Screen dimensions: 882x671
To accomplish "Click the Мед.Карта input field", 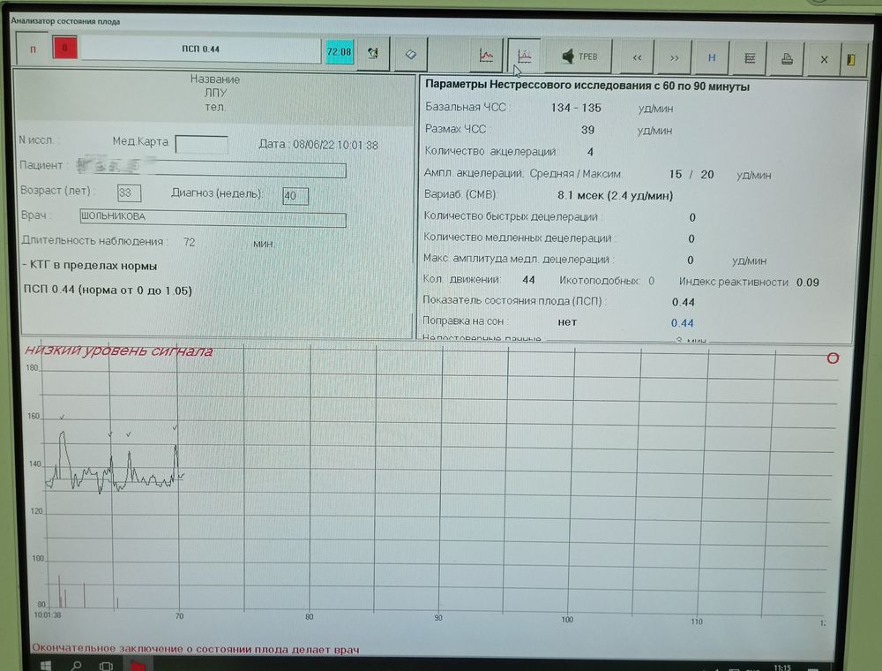I will pyautogui.click(x=201, y=144).
